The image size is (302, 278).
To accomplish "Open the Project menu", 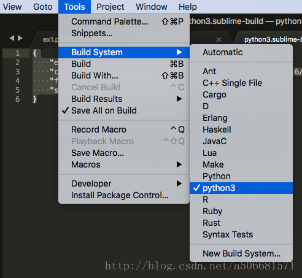I will (110, 7).
